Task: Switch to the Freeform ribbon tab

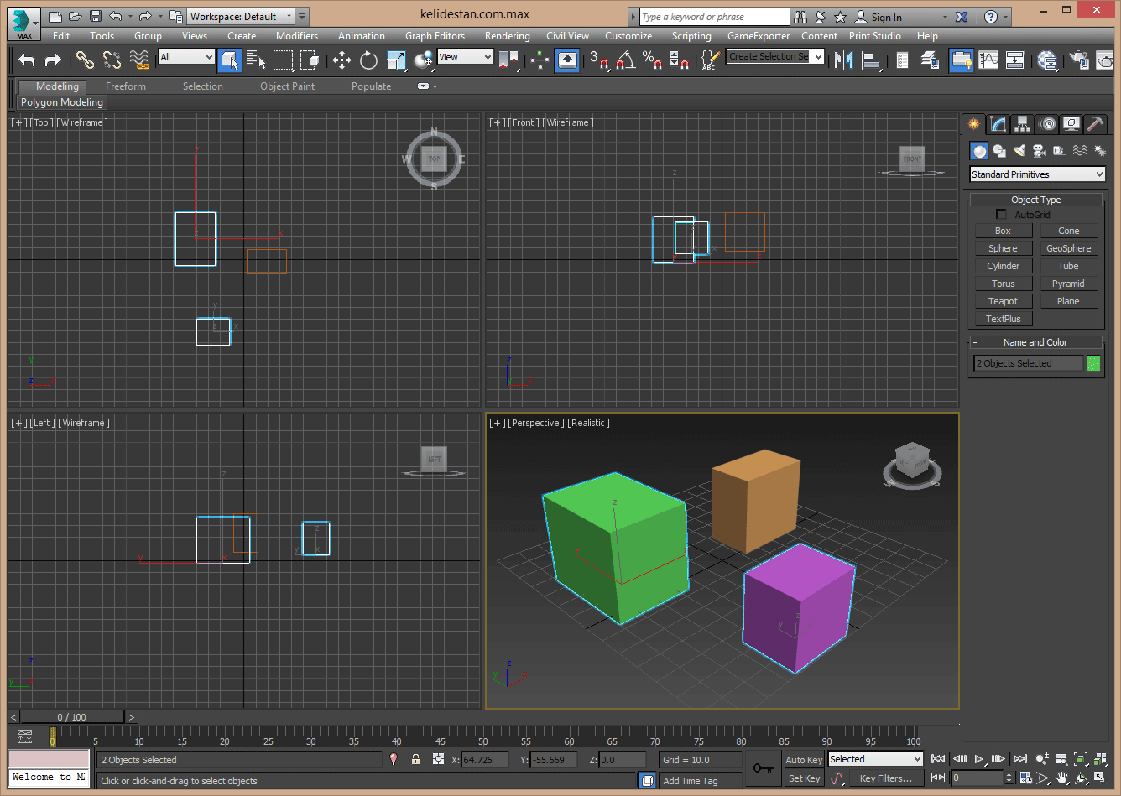Action: (x=126, y=86)
